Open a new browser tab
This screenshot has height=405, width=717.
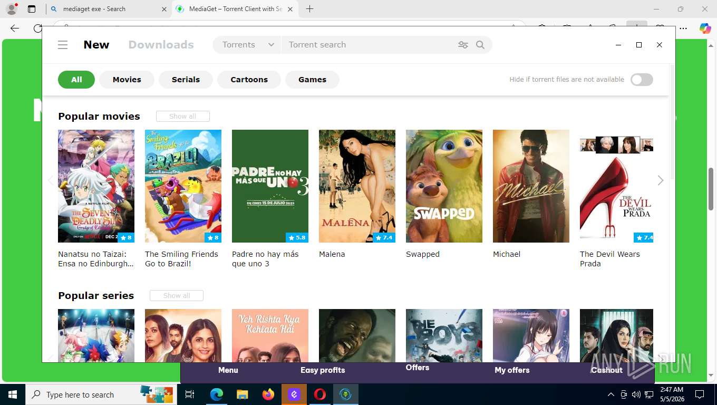pyautogui.click(x=310, y=9)
